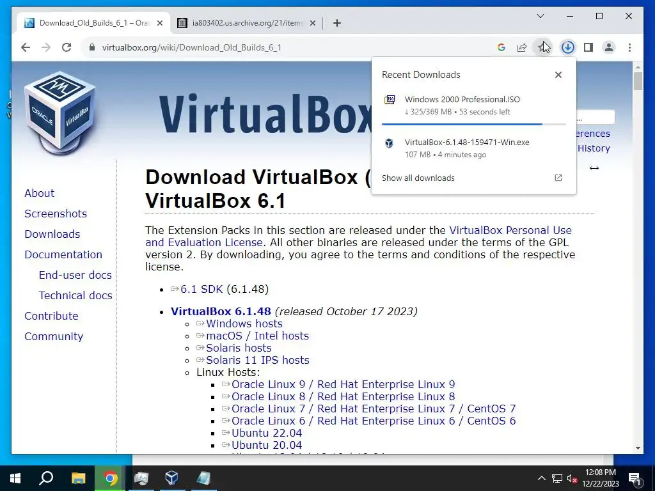Open the Show all downloads external-link icon
The image size is (655, 491).
[x=558, y=178]
